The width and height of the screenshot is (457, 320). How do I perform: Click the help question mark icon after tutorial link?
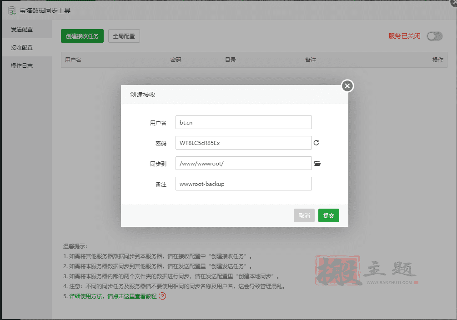(x=162, y=296)
